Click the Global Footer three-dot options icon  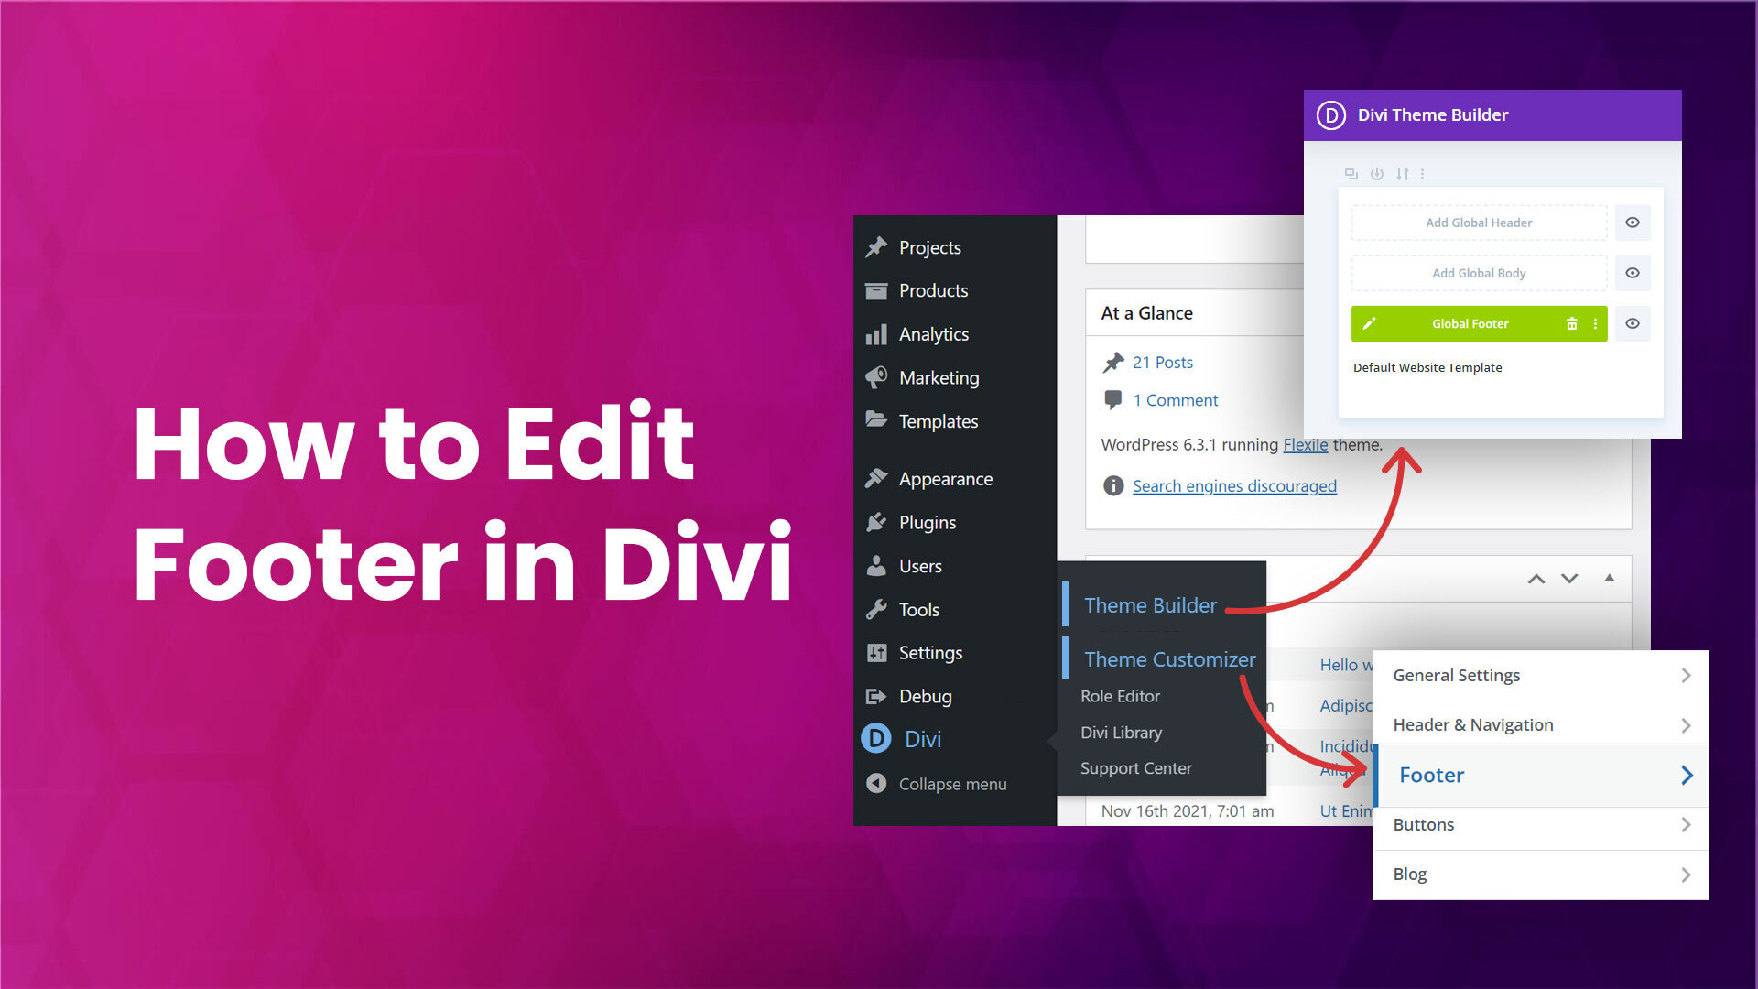(1595, 323)
